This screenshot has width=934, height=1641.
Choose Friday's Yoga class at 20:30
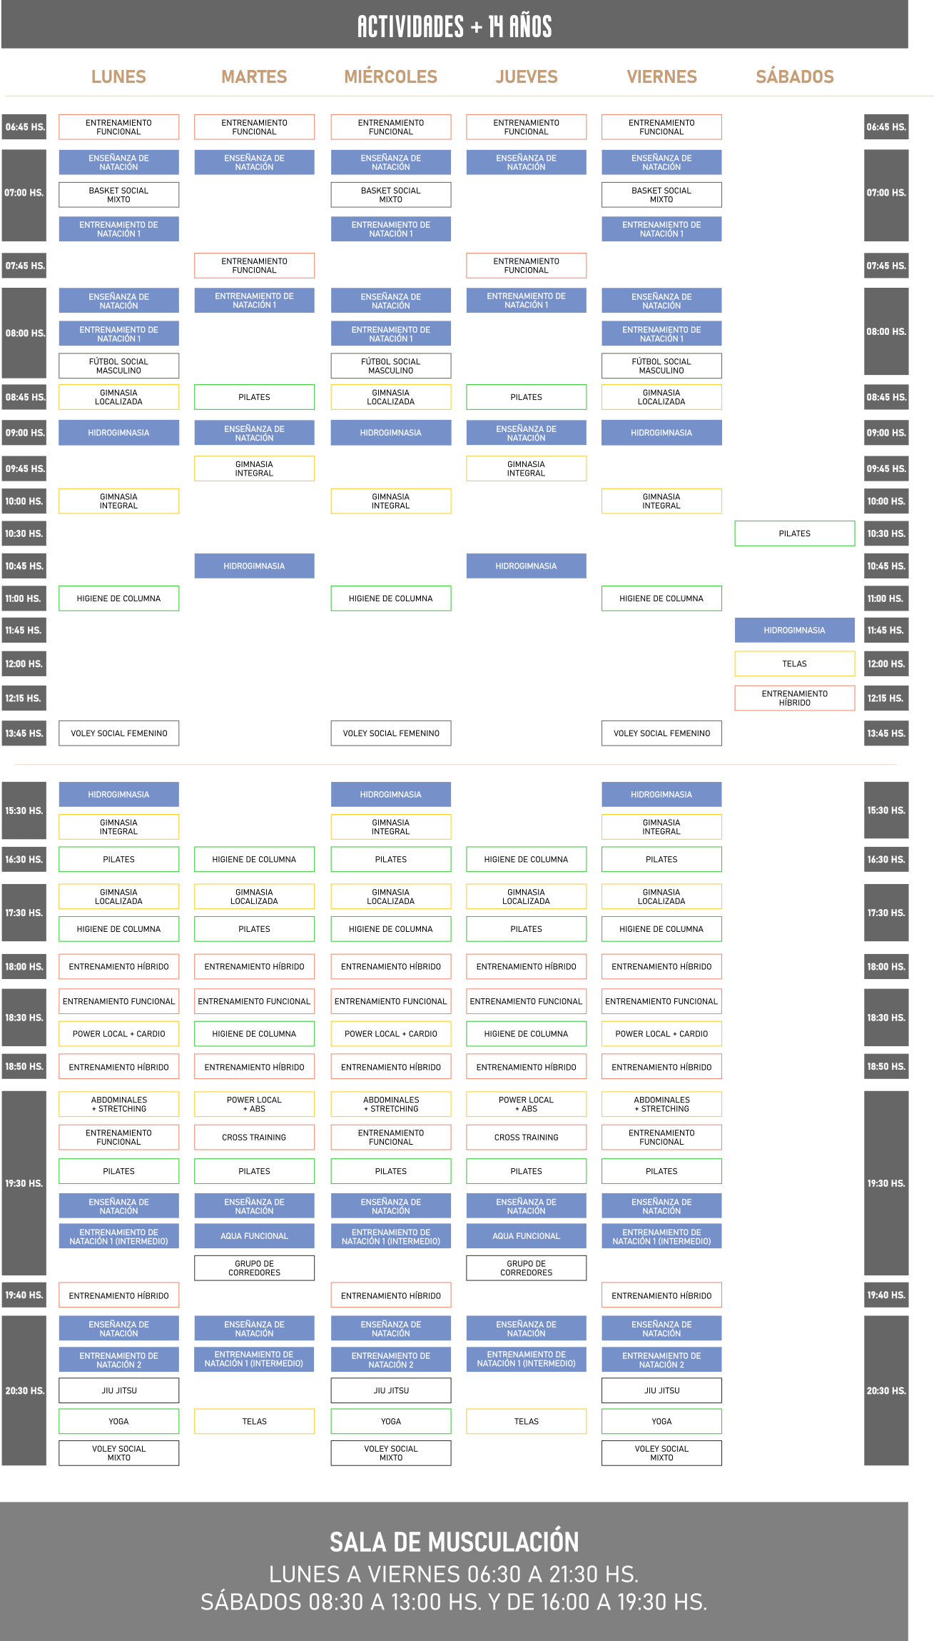661,1421
